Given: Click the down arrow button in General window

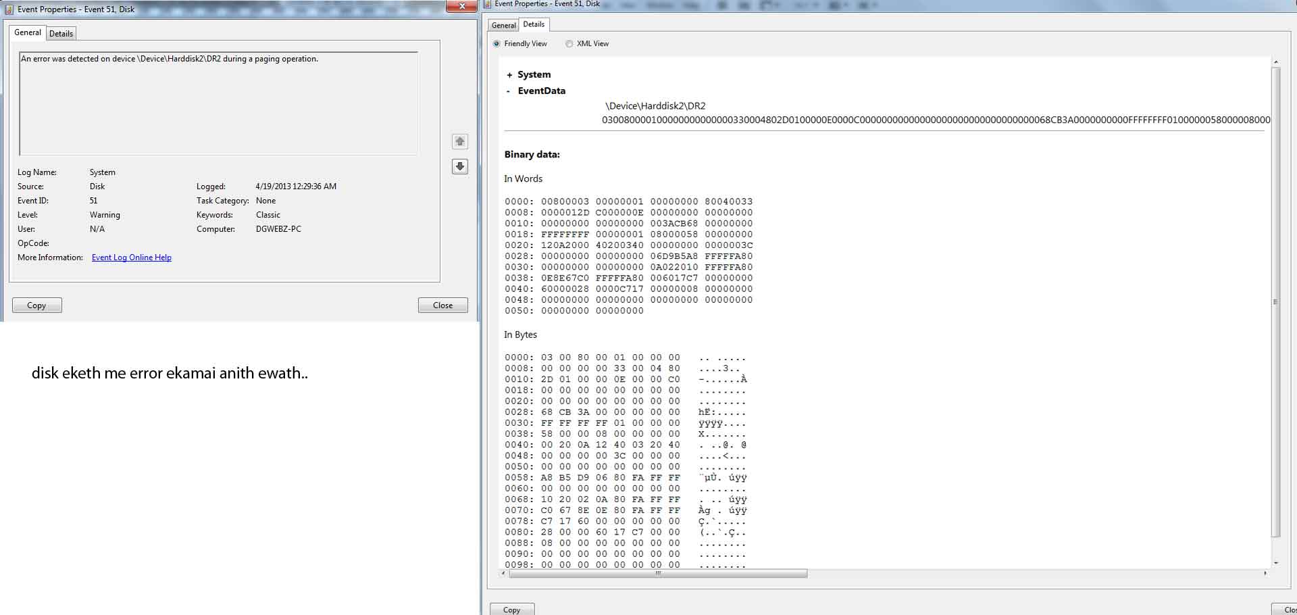Looking at the screenshot, I should [460, 166].
